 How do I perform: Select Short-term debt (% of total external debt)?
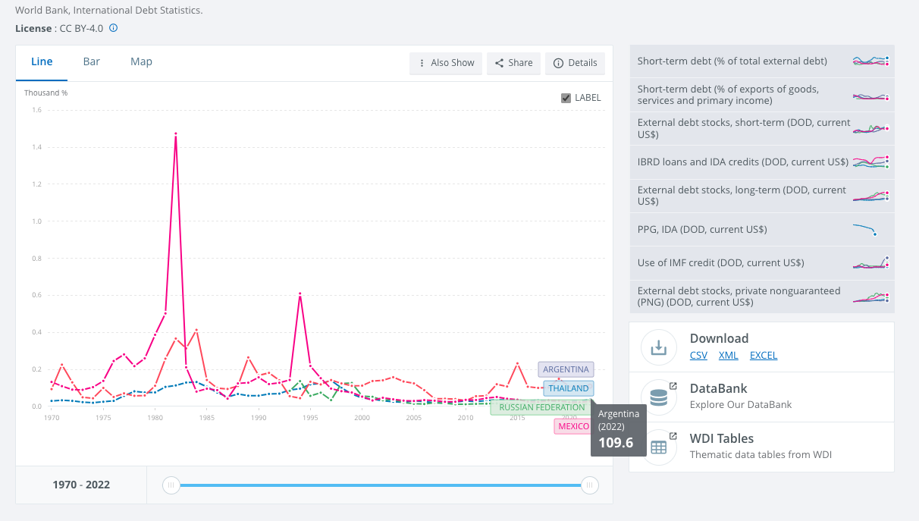(x=732, y=61)
